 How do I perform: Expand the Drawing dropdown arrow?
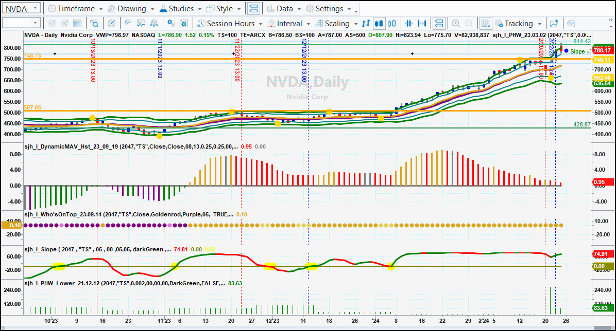152,9
